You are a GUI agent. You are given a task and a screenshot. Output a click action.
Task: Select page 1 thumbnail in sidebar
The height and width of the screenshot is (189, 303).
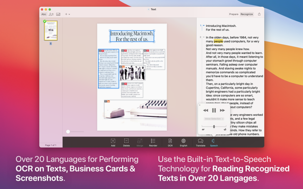pos(51,31)
